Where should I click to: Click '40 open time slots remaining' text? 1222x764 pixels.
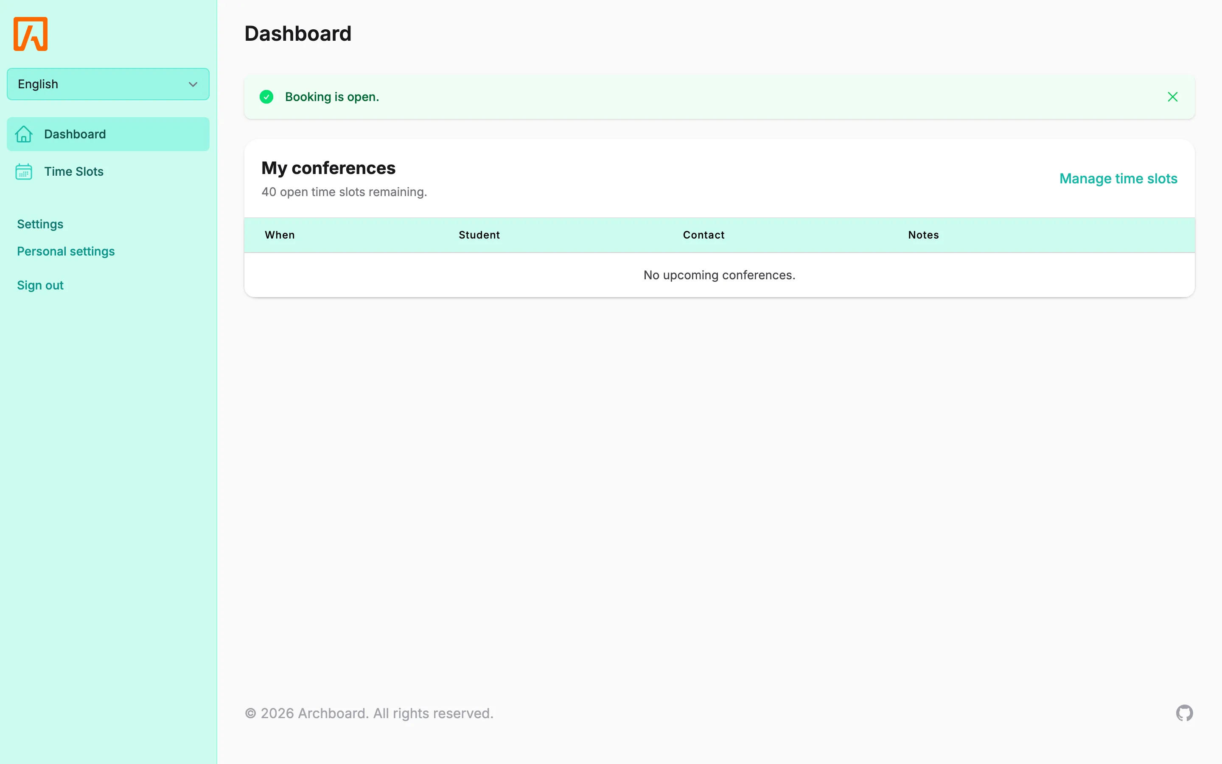[345, 192]
